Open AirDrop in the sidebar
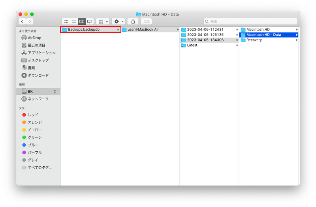This screenshot has width=316, height=207. [x=38, y=38]
